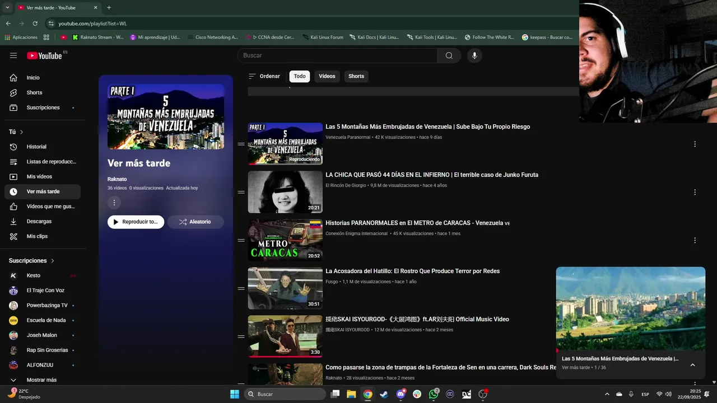Open Ver más tarde sidebar entry
Image resolution: width=717 pixels, height=403 pixels.
(43, 191)
